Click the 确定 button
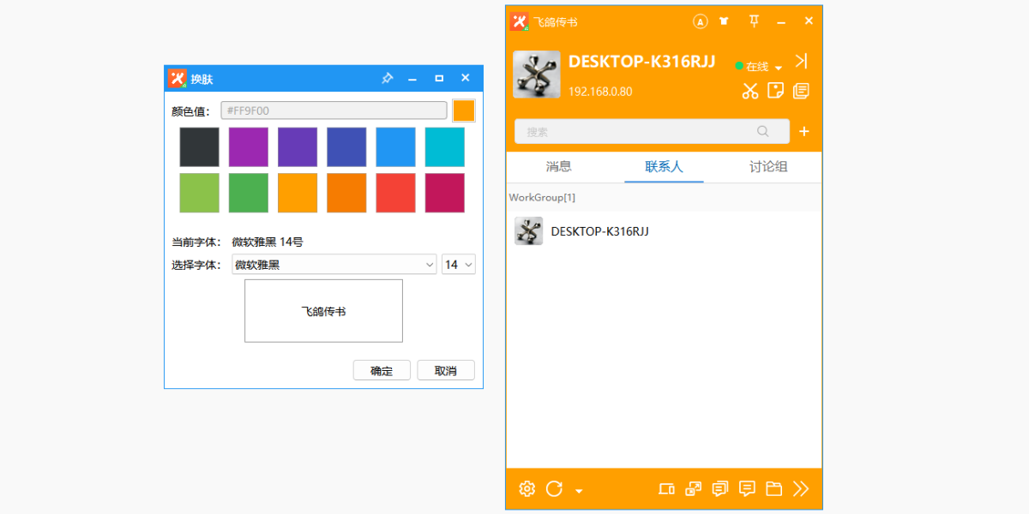This screenshot has height=514, width=1029. click(x=382, y=370)
